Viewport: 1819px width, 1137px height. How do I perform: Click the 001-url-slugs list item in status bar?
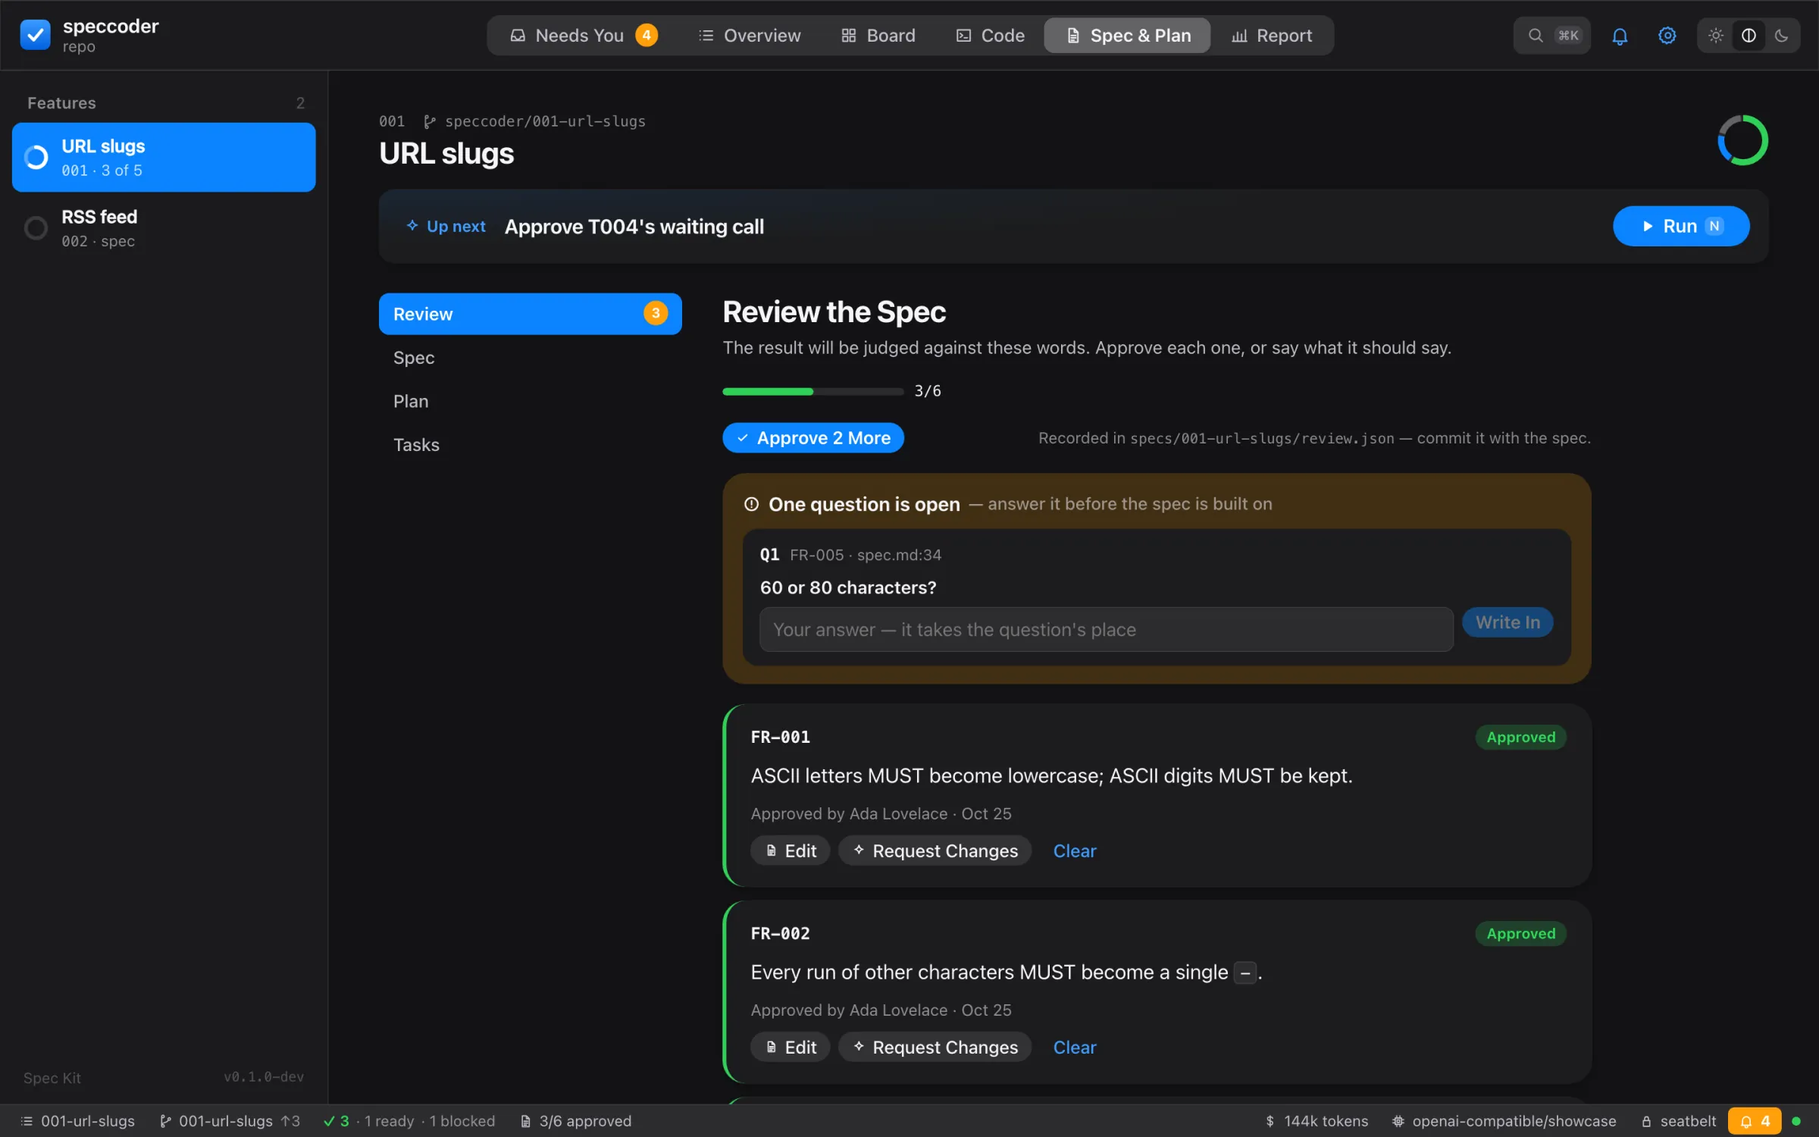[77, 1121]
